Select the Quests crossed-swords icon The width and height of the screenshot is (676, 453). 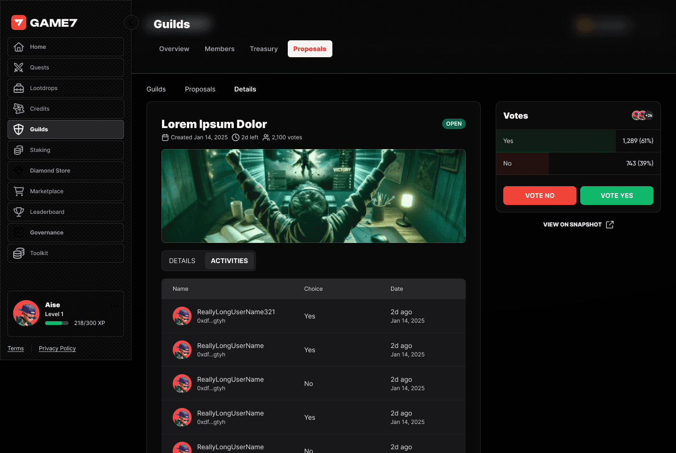(x=19, y=68)
